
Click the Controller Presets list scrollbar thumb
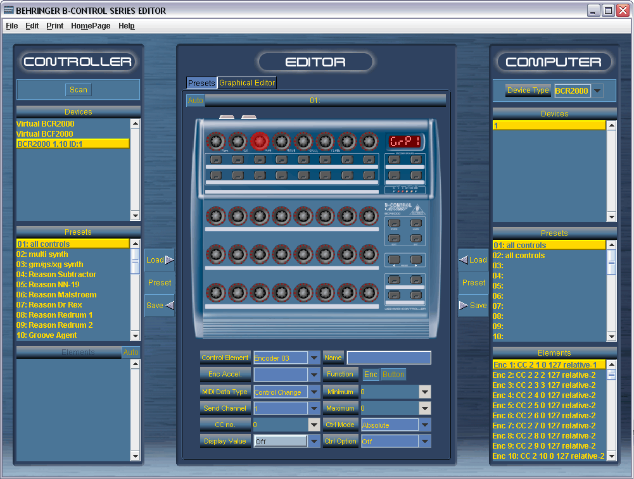pos(135,261)
